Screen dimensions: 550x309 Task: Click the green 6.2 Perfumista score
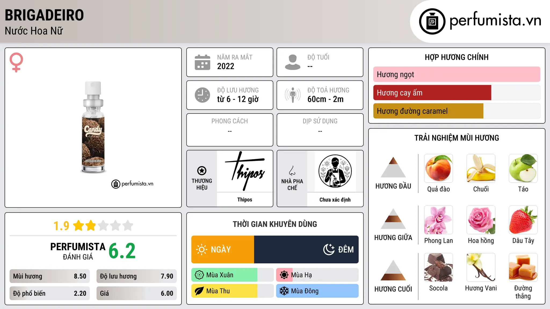click(122, 251)
